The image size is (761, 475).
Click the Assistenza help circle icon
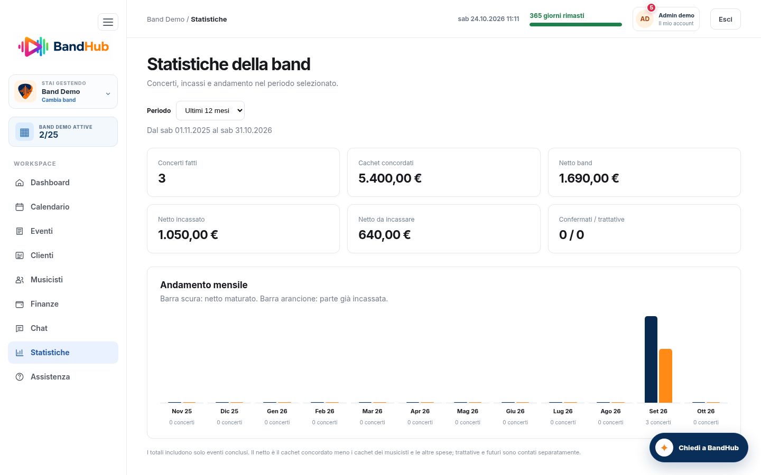point(20,377)
